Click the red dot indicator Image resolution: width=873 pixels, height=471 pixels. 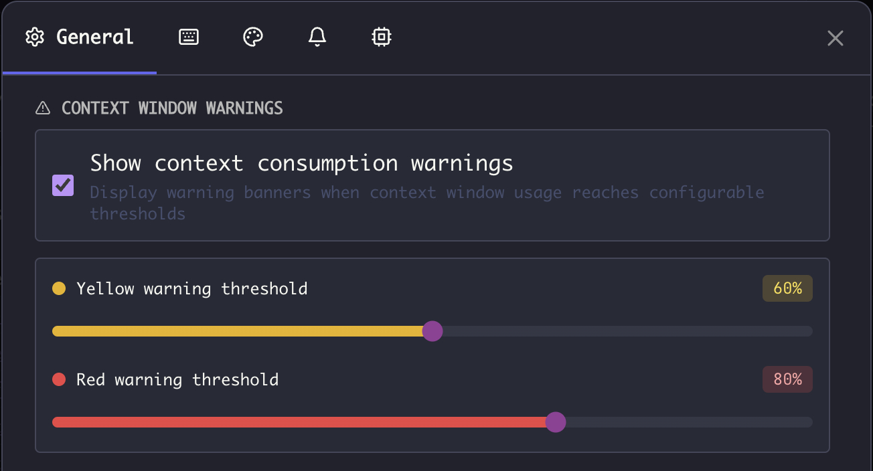(x=60, y=379)
